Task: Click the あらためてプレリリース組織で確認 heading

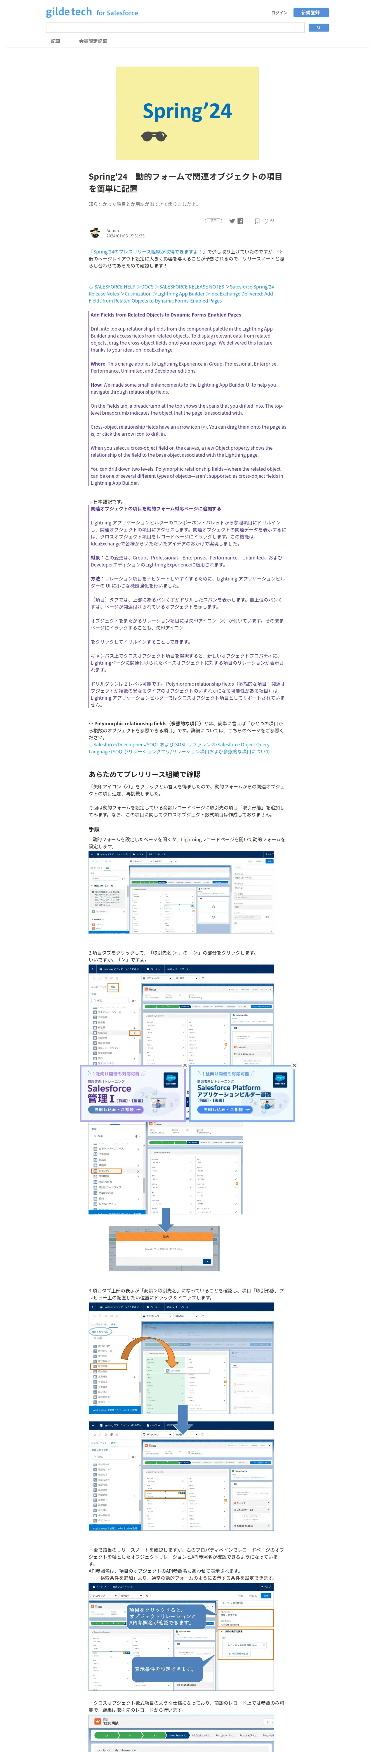Action: pos(144,774)
